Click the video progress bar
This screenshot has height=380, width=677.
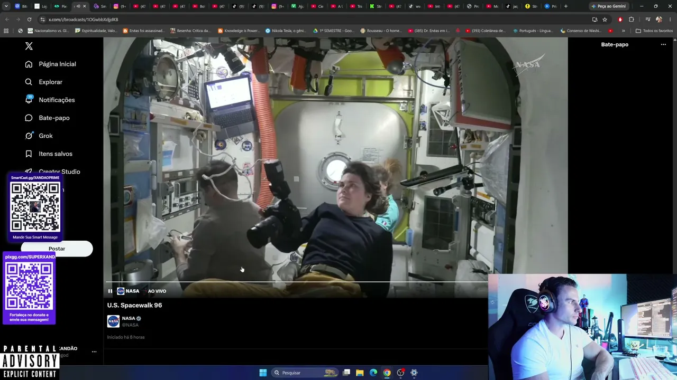(x=297, y=282)
